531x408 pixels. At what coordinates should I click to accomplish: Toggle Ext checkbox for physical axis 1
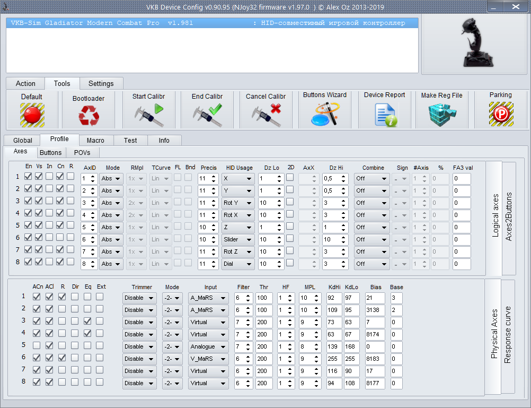[x=100, y=297]
